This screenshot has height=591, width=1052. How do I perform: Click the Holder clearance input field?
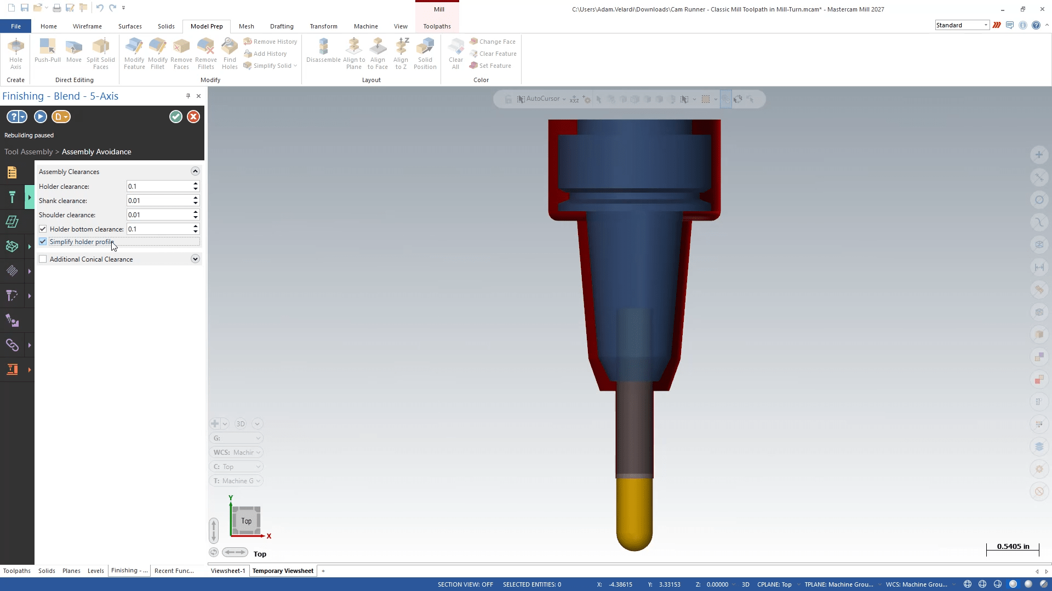(x=158, y=187)
